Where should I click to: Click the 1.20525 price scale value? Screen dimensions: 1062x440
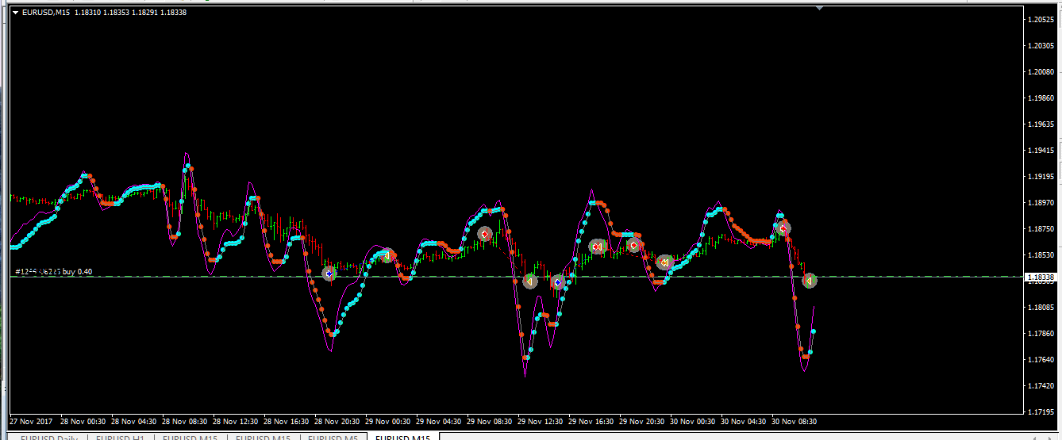click(1041, 19)
